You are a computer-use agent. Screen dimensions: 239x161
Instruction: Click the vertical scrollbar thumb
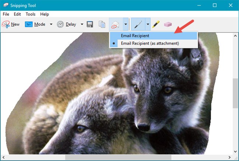click(x=235, y=93)
